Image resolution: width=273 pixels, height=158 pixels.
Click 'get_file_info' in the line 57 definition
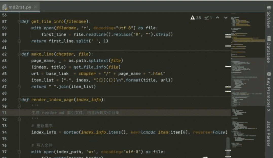(x=48, y=22)
